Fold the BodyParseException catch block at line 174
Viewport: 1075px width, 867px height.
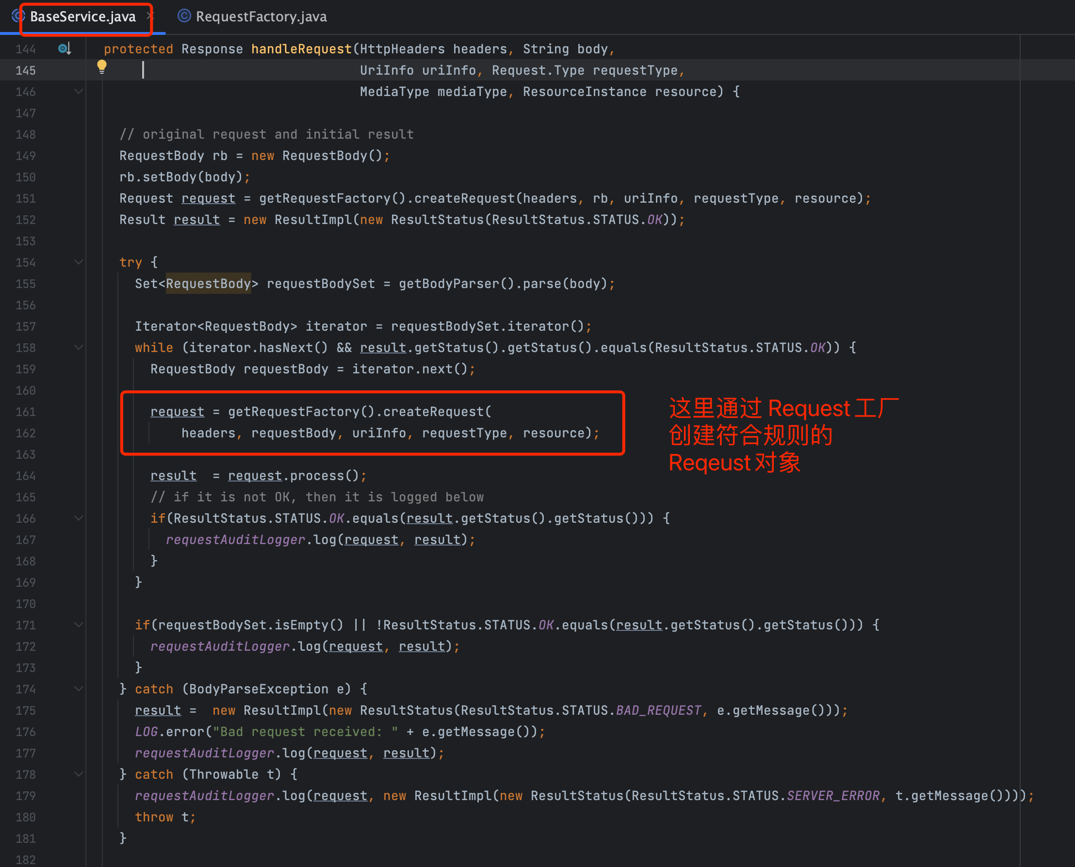tap(79, 689)
